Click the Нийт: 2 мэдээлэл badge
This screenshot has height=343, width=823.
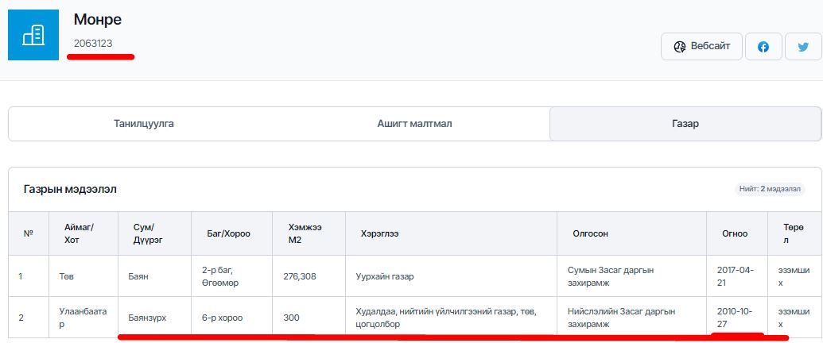click(767, 190)
